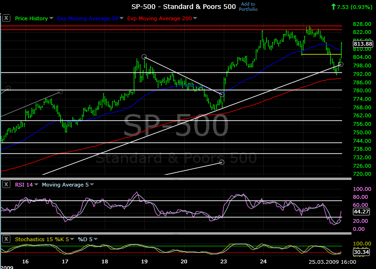Click the 25.03.2009 16:00 date label
Screen dimensions: 376x269
332,262
